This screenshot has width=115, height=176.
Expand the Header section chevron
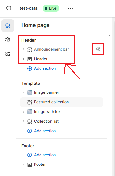click(x=23, y=59)
